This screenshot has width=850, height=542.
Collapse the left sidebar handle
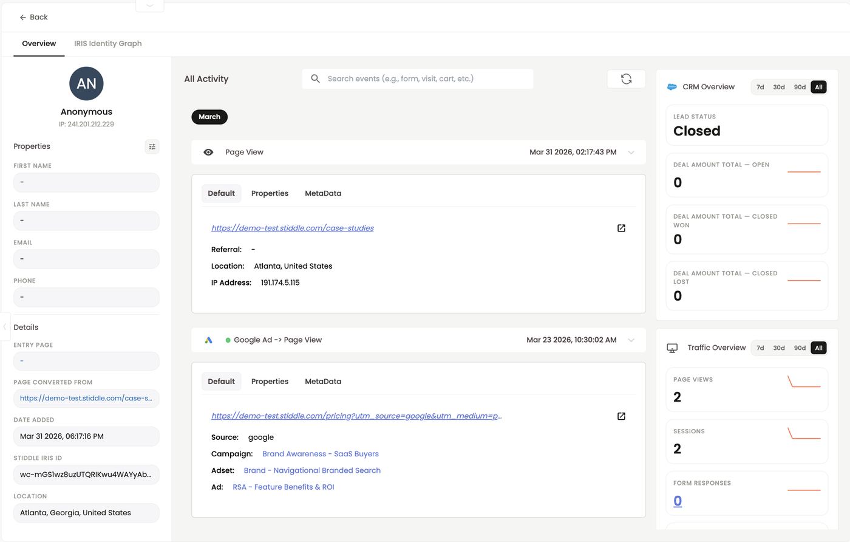[5, 327]
